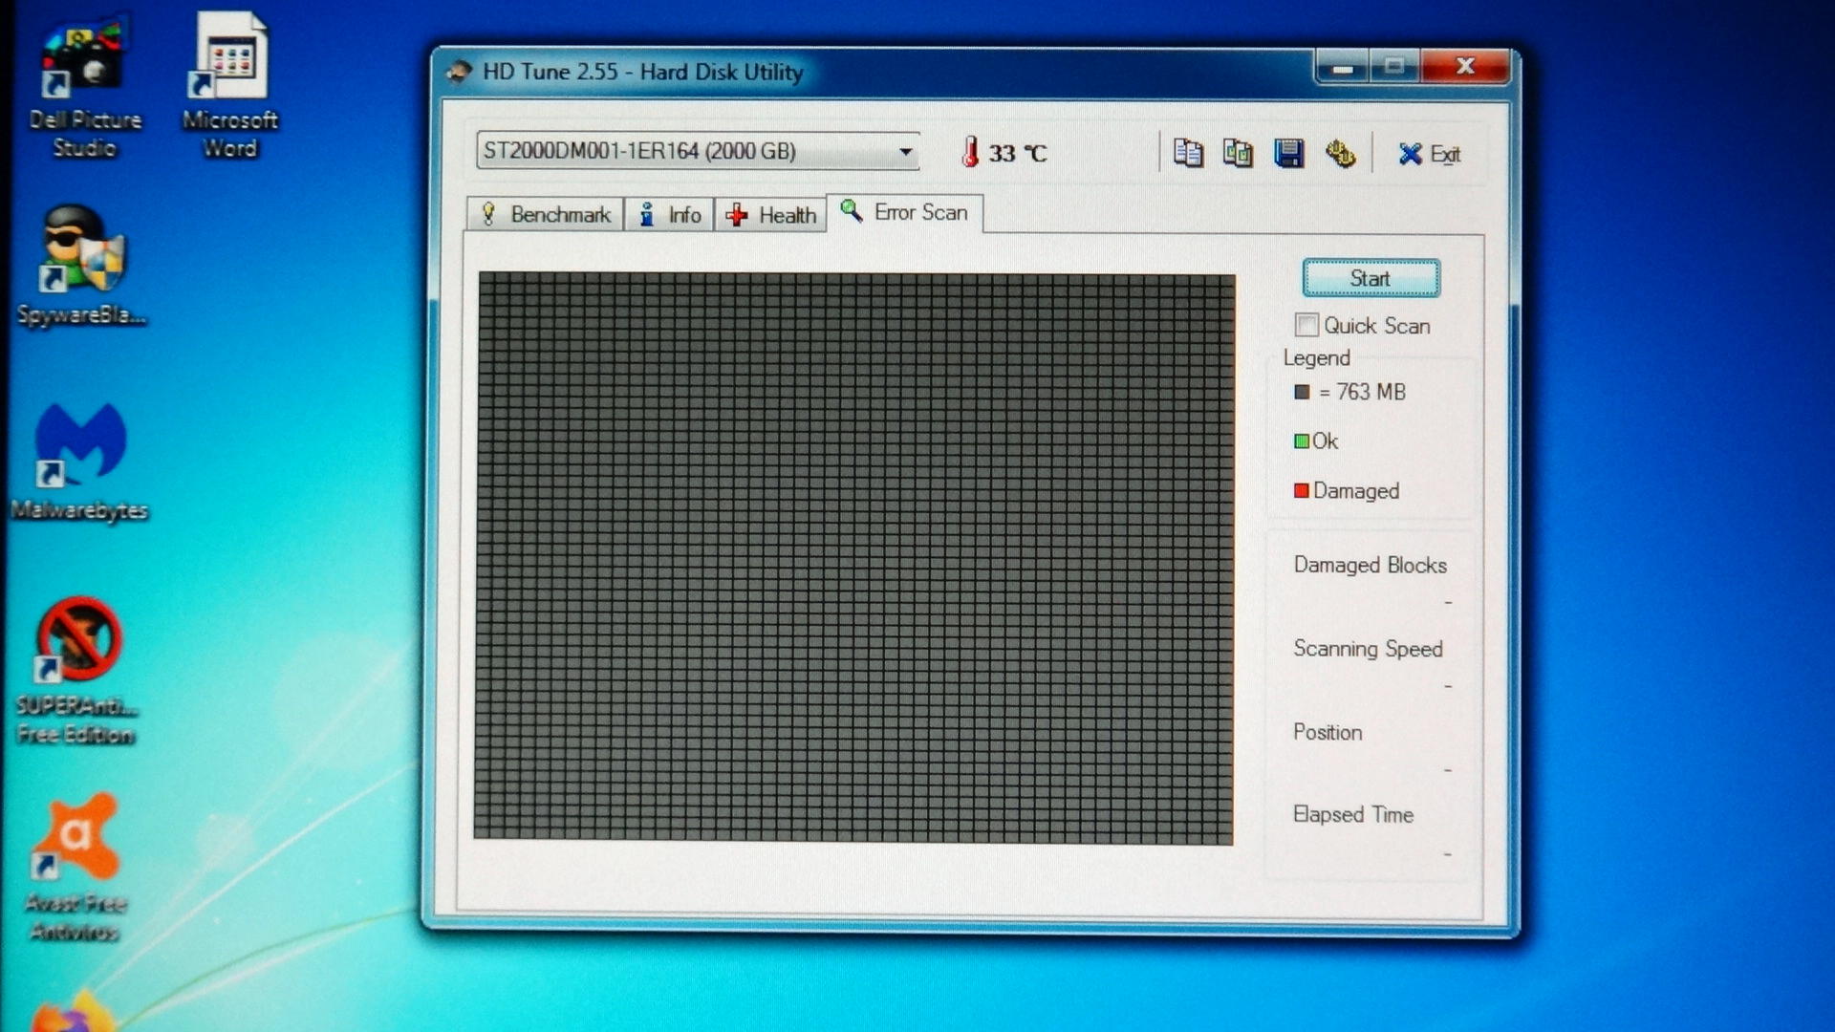Click the Elapsed Time label
Image resolution: width=1835 pixels, height=1032 pixels.
pos(1352,814)
